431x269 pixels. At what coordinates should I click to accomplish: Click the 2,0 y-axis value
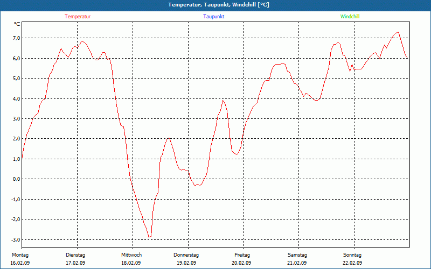coord(17,139)
